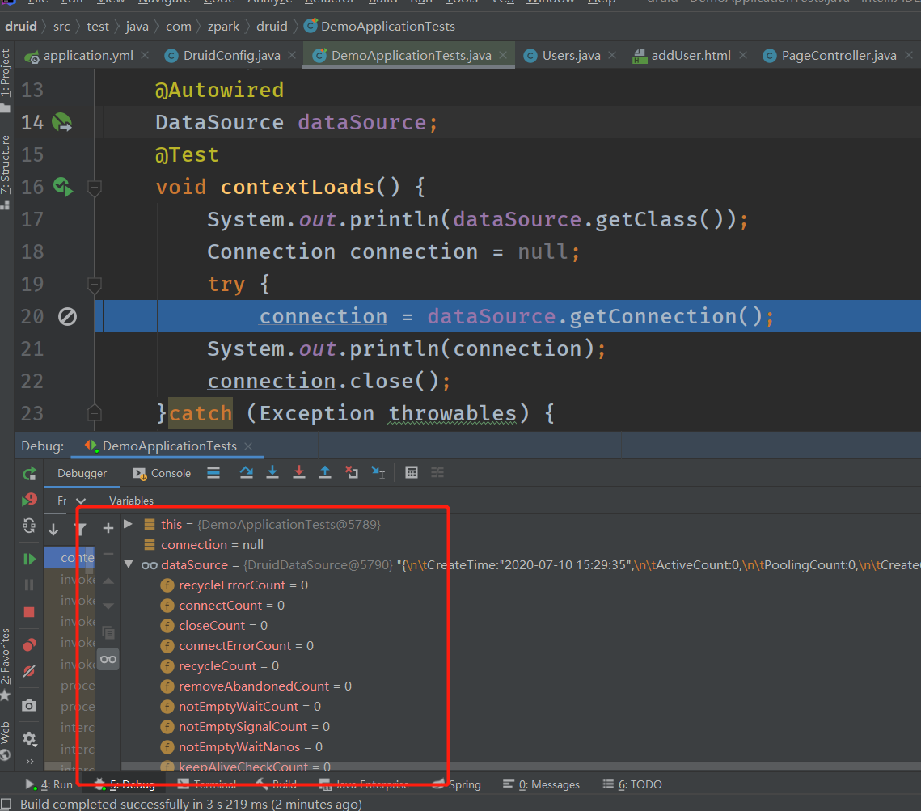Fold the contextLoads method at line 16

coord(94,188)
